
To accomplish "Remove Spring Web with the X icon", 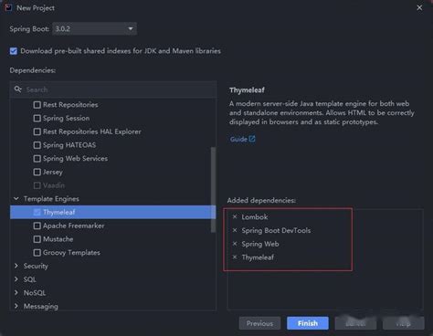I will pos(235,244).
